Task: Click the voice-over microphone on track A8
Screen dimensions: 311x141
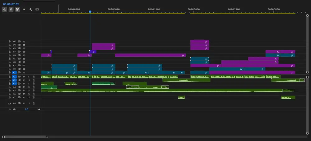Action: tap(34, 103)
